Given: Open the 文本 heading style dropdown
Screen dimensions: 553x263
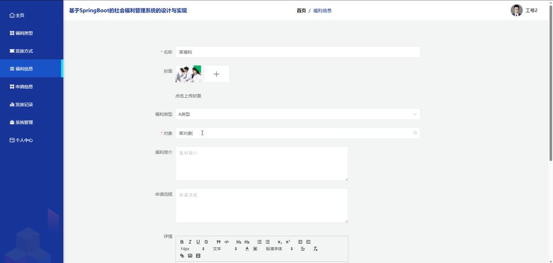Looking at the screenshot, I should [x=225, y=248].
